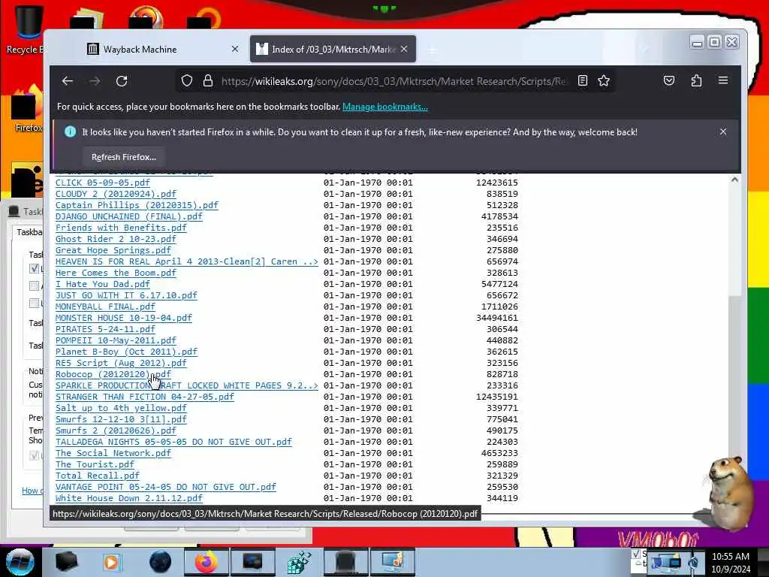The image size is (769, 577).
Task: Select the Index of /03_03/Mktrsch tab
Action: pos(333,49)
